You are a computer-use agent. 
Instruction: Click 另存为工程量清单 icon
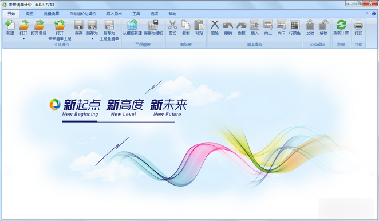[x=109, y=25]
